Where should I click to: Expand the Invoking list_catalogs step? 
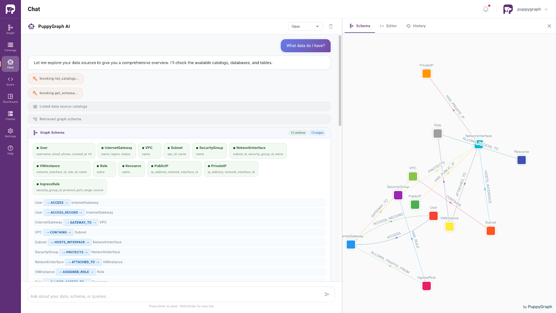(x=56, y=79)
